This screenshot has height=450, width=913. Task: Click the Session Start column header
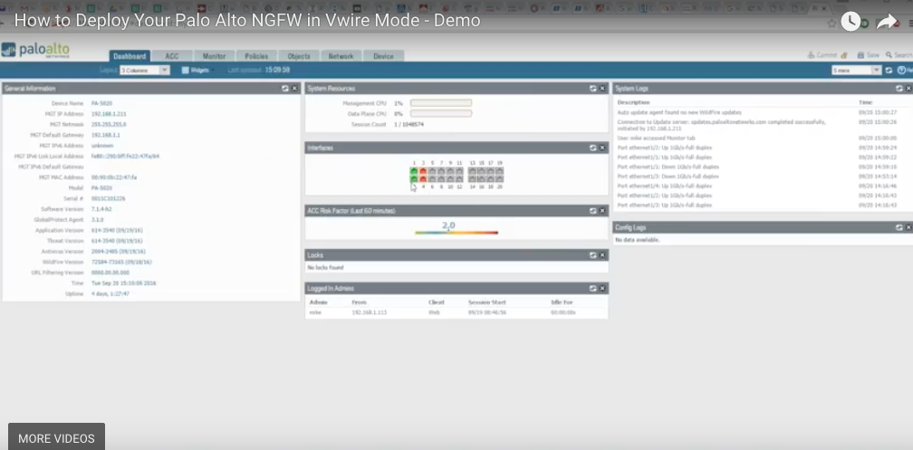coord(487,302)
